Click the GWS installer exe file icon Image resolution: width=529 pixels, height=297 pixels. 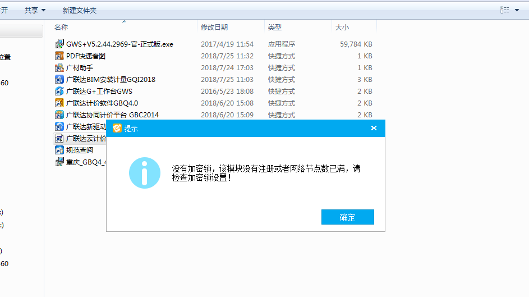coord(59,44)
